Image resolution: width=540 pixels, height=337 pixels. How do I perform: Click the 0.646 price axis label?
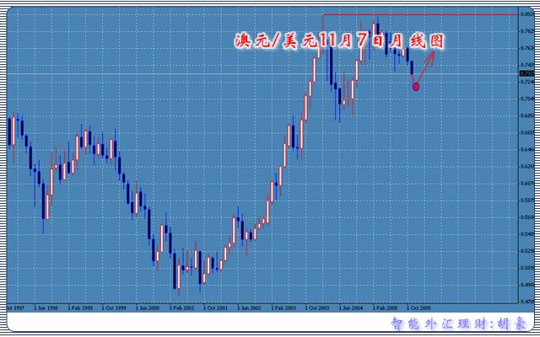[x=527, y=150]
